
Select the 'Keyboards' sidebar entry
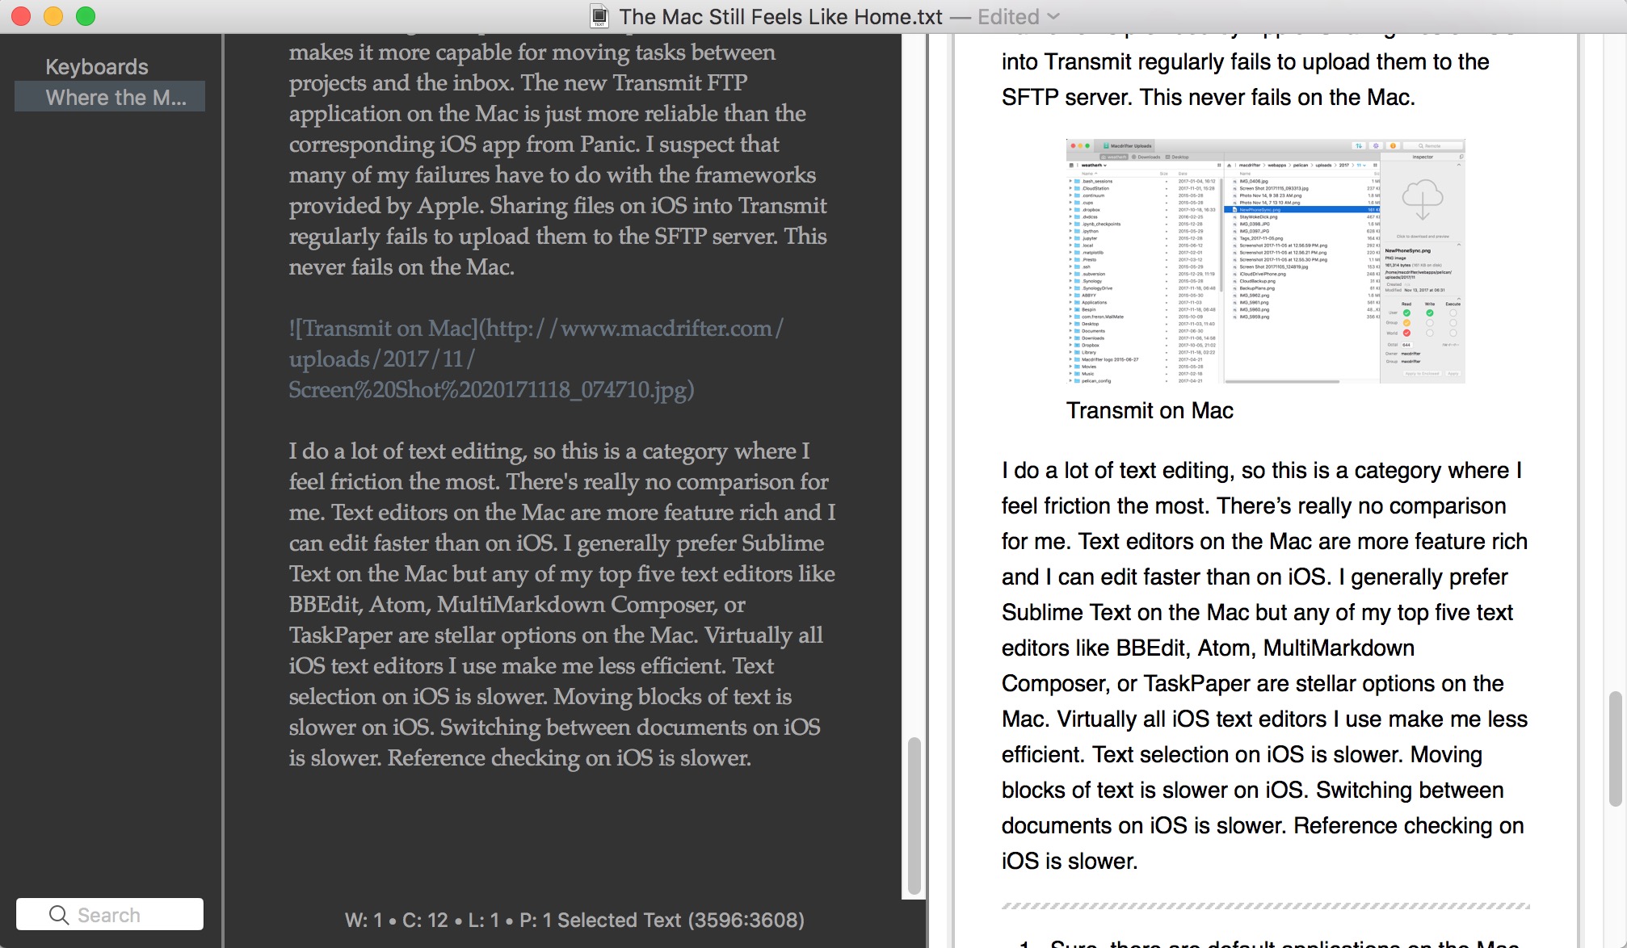coord(97,66)
